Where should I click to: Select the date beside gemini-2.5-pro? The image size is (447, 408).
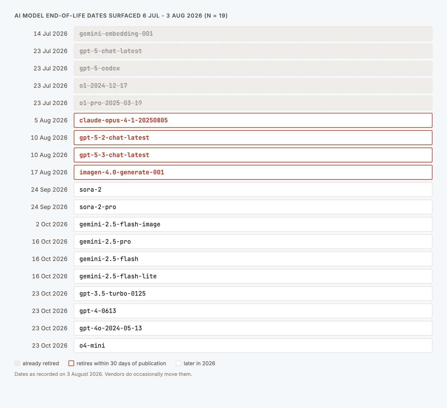pyautogui.click(x=50, y=242)
